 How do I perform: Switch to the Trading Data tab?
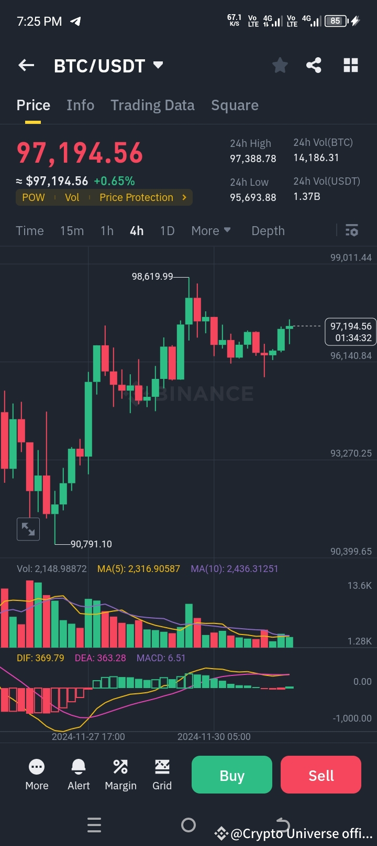pos(152,105)
